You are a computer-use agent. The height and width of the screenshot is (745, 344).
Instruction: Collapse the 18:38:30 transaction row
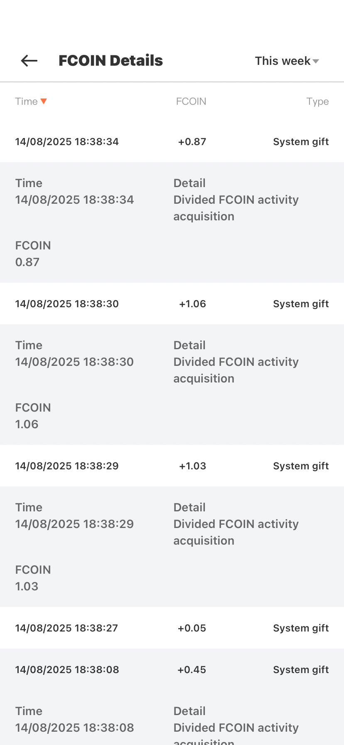[x=172, y=303]
